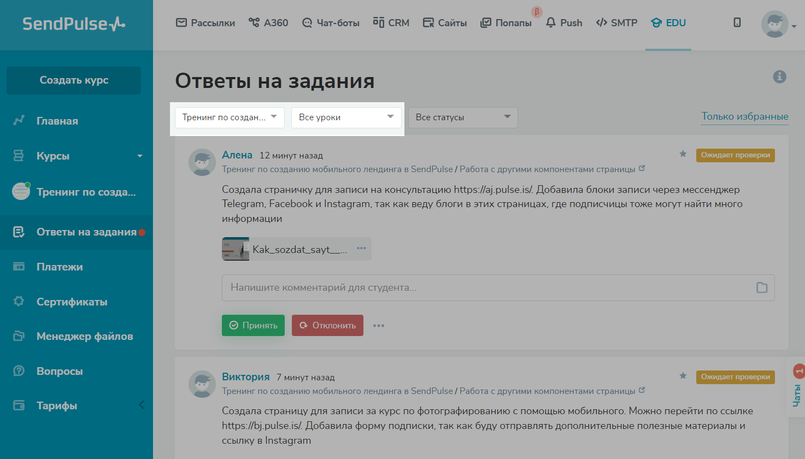Switch to the CRM section
Screen dimensions: 805x459
391,23
